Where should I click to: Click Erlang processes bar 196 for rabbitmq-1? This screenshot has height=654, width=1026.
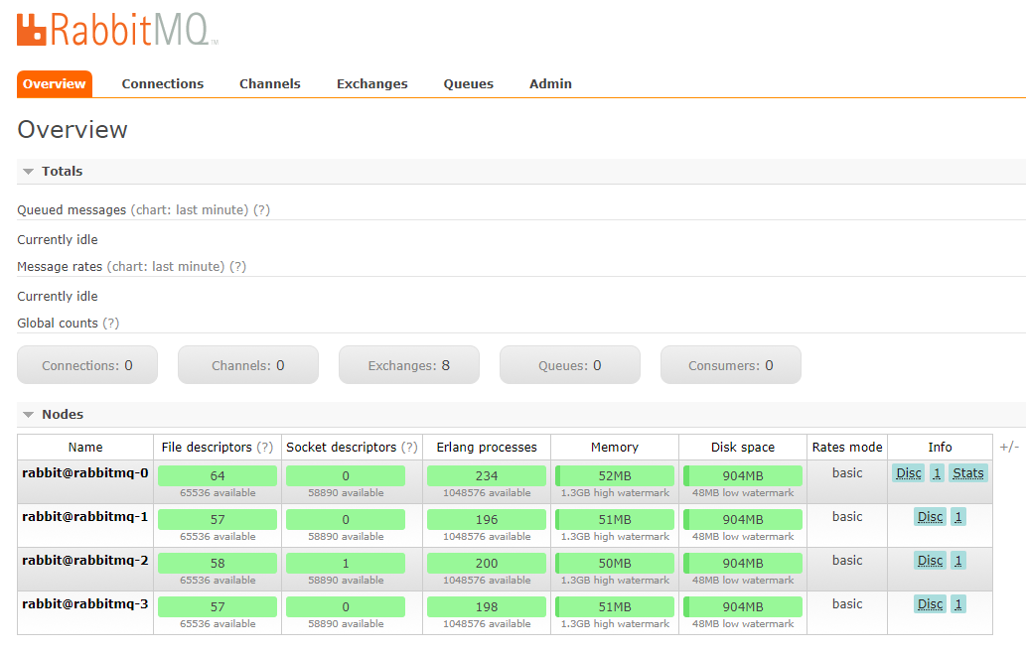(486, 519)
